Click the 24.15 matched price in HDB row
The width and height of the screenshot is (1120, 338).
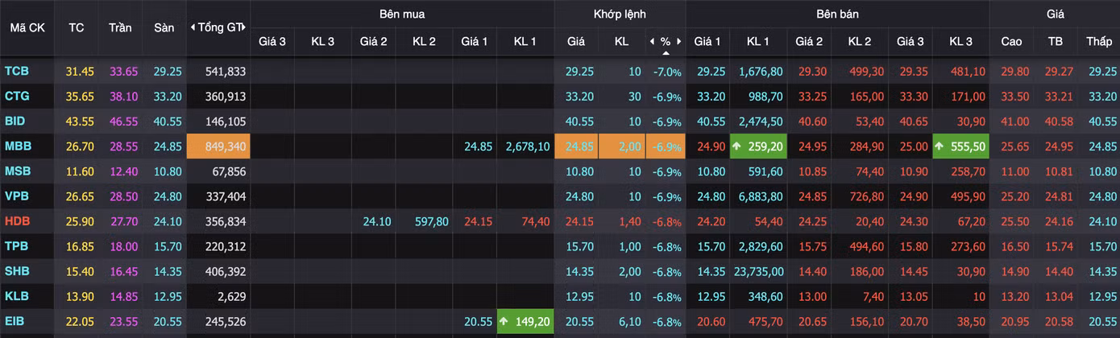click(579, 221)
